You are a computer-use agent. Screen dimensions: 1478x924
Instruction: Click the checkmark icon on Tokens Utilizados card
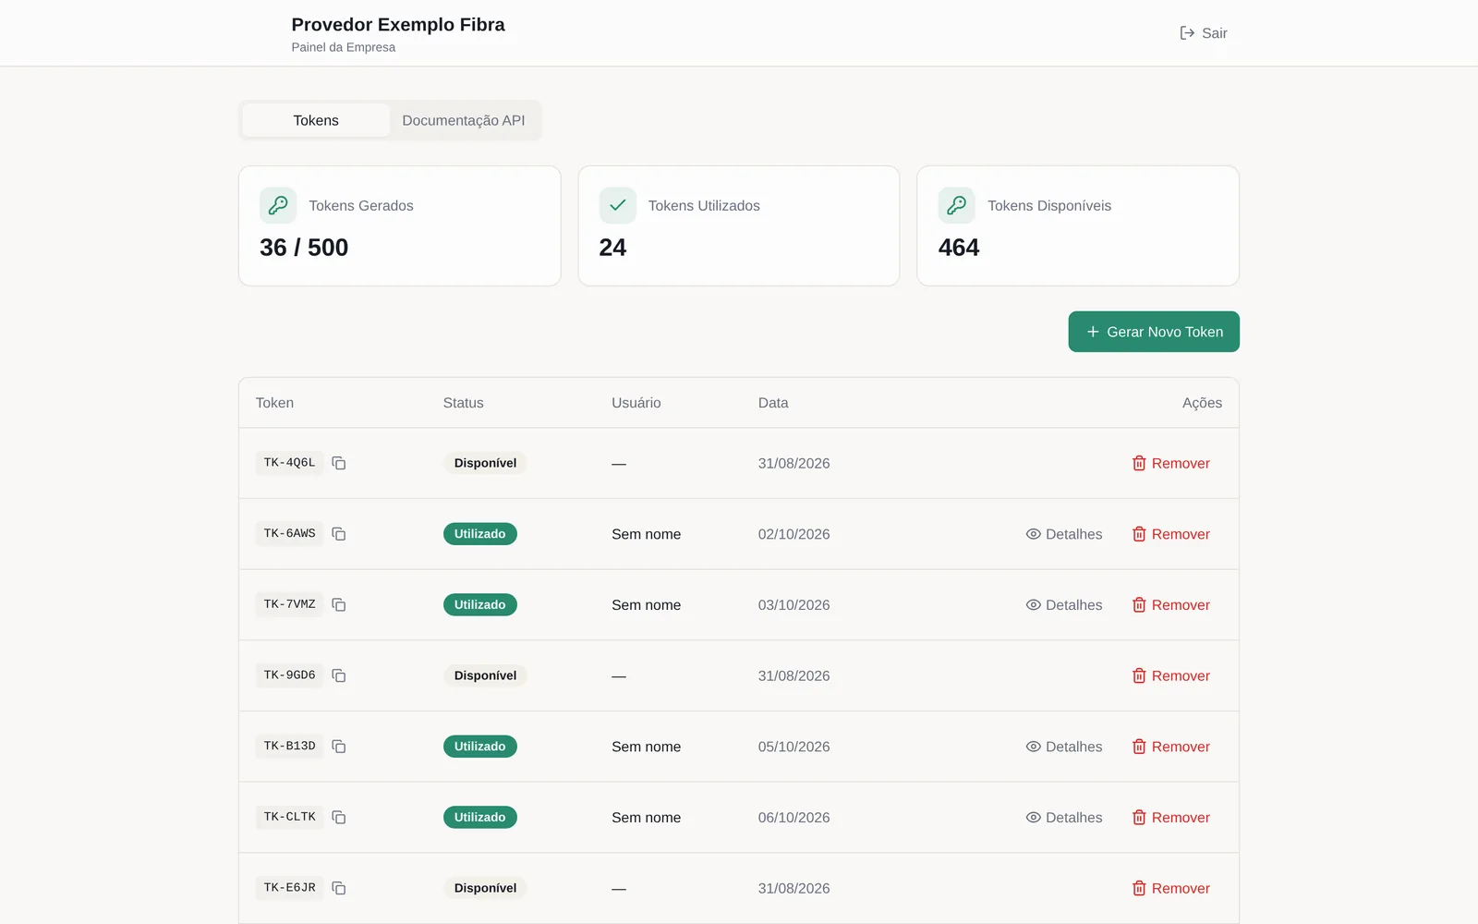coord(617,205)
